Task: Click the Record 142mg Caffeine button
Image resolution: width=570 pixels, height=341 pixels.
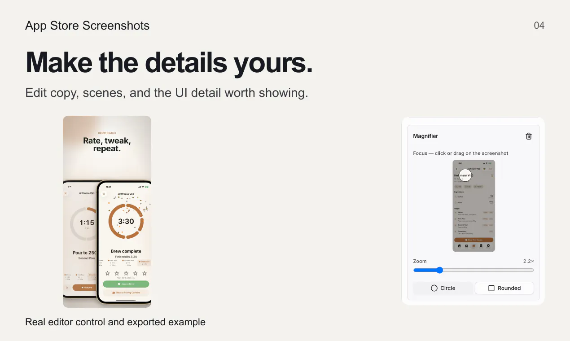Action: [x=126, y=293]
